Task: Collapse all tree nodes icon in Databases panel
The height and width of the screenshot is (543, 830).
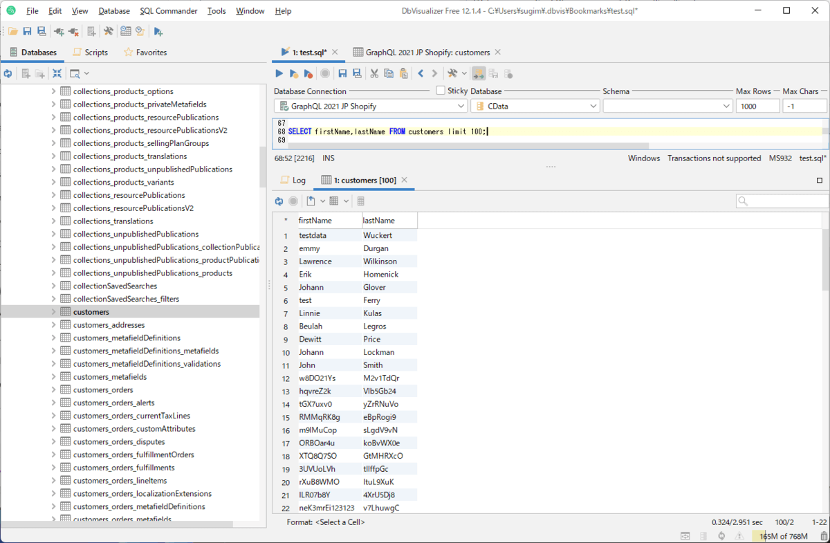Action: click(57, 73)
